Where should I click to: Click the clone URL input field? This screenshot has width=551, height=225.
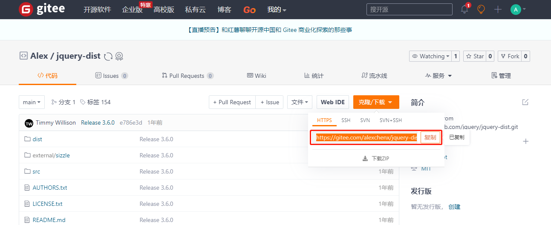[366, 137]
